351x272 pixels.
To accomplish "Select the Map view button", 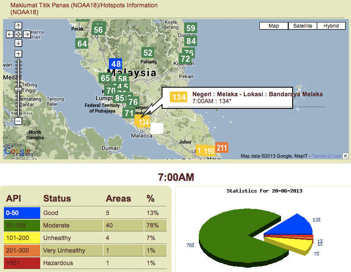I will pyautogui.click(x=273, y=25).
